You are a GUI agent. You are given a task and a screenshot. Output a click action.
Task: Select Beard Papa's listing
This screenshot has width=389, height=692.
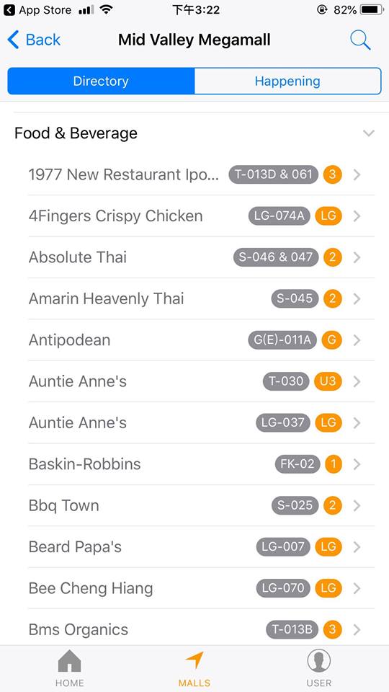tap(202, 547)
